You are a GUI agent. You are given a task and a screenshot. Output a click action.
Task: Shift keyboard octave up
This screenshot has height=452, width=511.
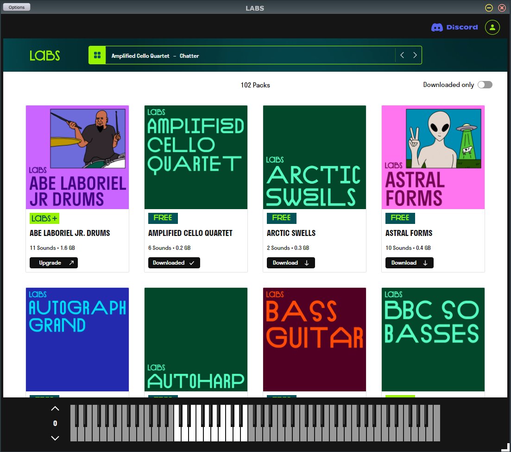[55, 409]
